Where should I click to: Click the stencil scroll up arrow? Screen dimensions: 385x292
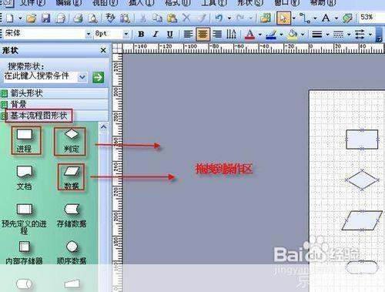coord(104,127)
